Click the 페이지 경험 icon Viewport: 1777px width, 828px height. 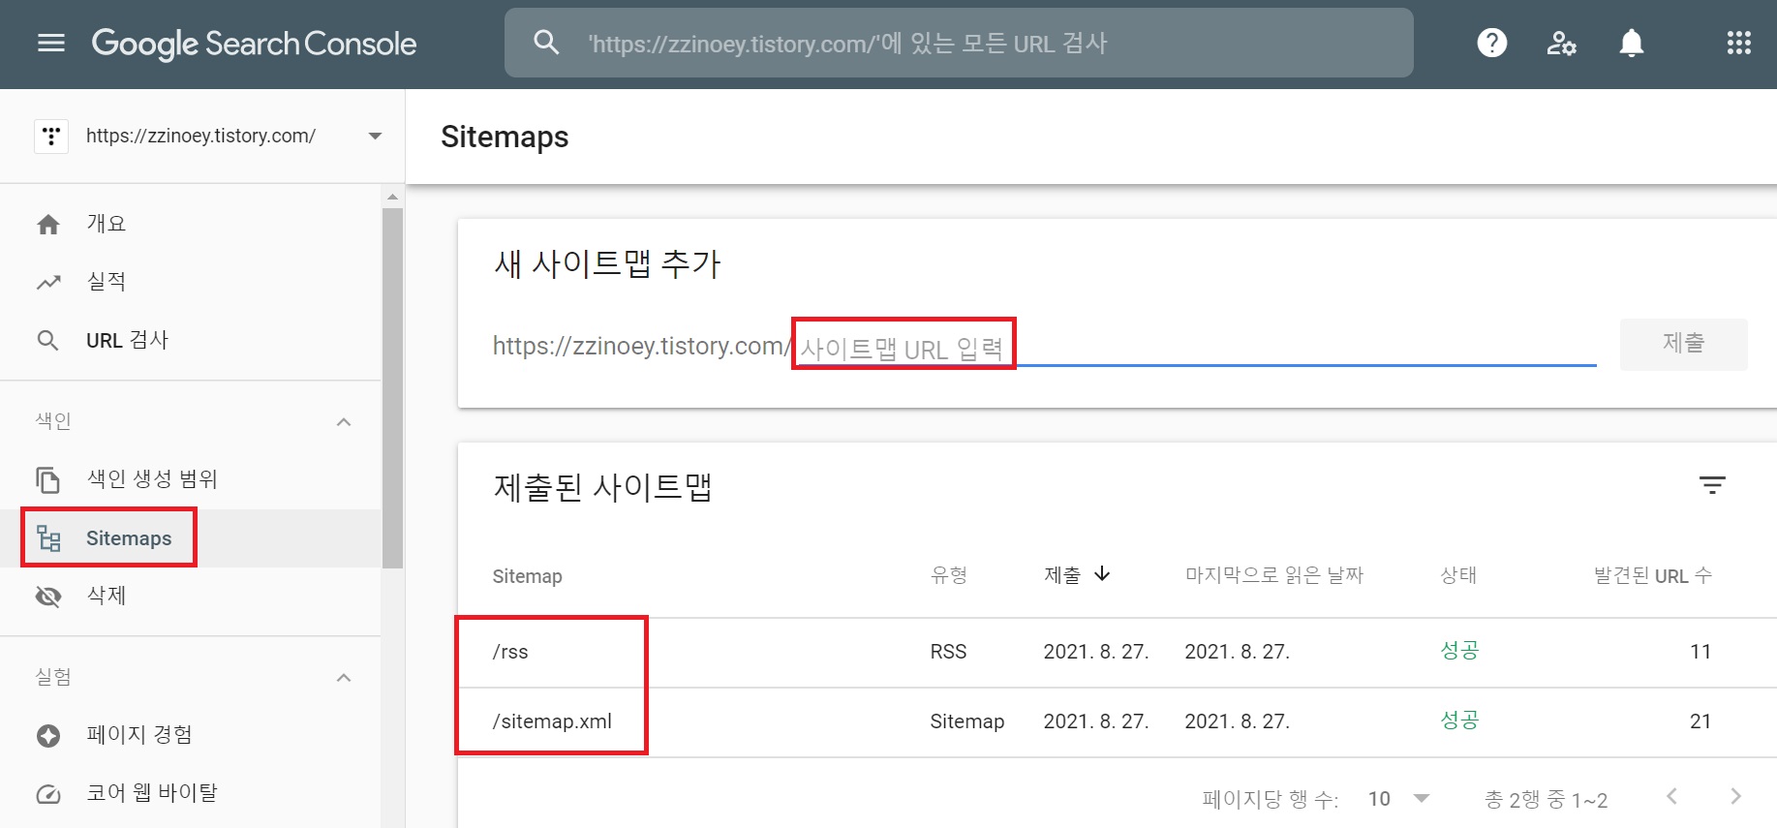click(x=48, y=736)
